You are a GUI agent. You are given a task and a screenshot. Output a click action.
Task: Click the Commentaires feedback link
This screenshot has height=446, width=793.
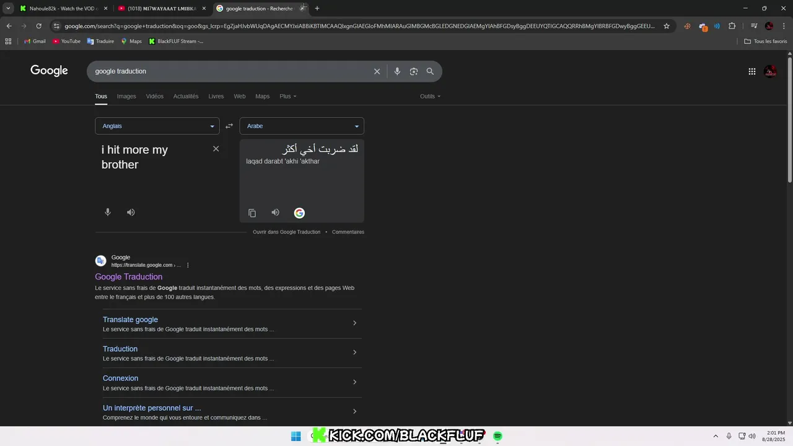tap(348, 232)
